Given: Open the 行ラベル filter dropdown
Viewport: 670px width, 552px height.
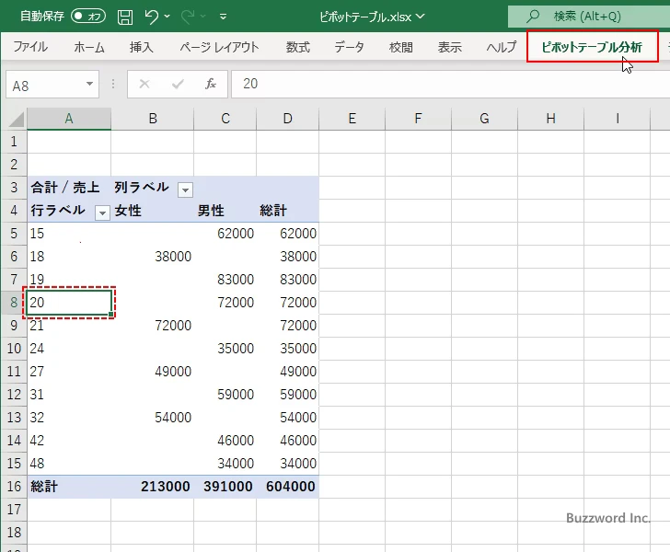Looking at the screenshot, I should click(x=102, y=213).
